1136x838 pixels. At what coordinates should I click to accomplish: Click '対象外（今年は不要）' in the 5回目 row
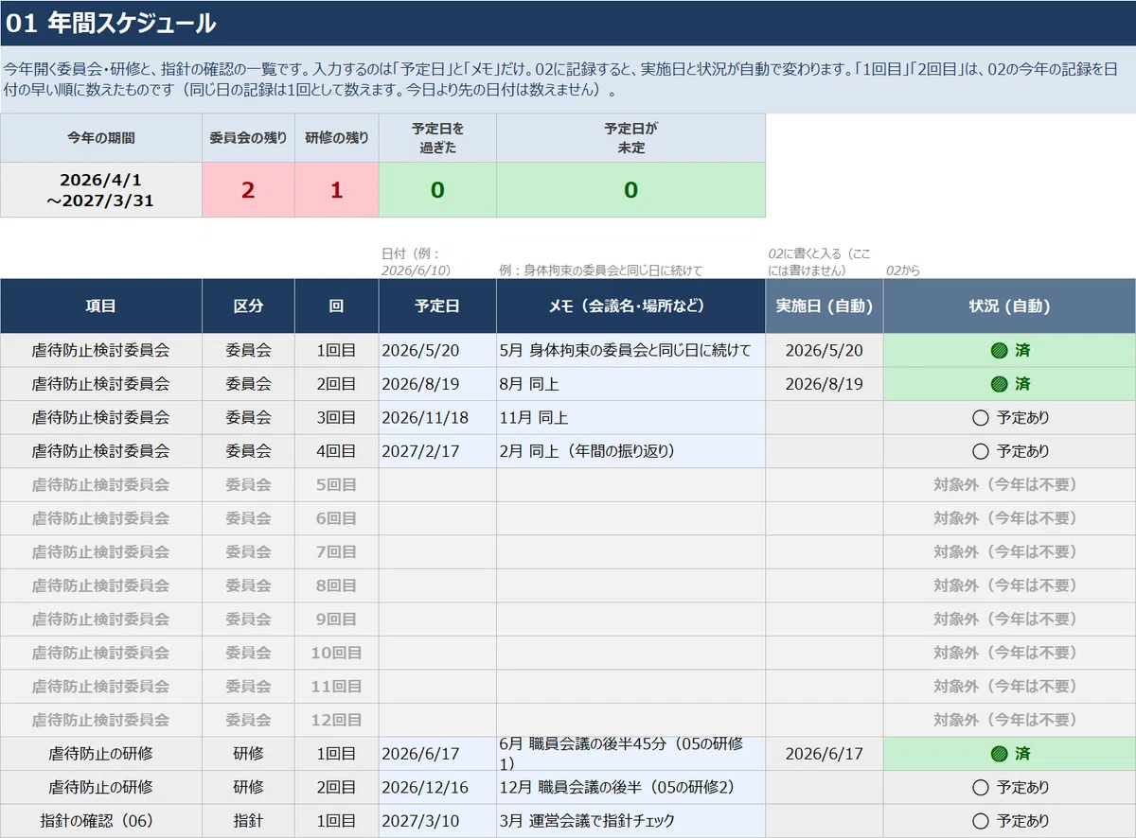click(x=1010, y=484)
